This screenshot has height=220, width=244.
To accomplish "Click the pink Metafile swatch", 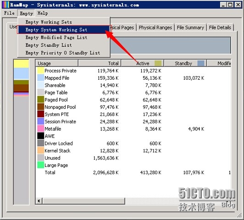I will tap(41, 129).
